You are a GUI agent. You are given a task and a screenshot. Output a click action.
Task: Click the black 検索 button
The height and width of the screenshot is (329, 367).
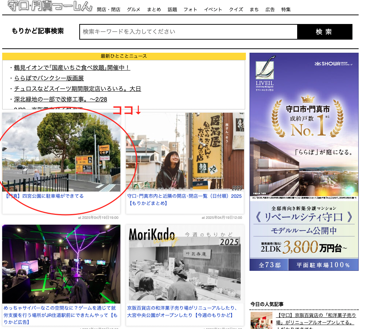click(325, 32)
